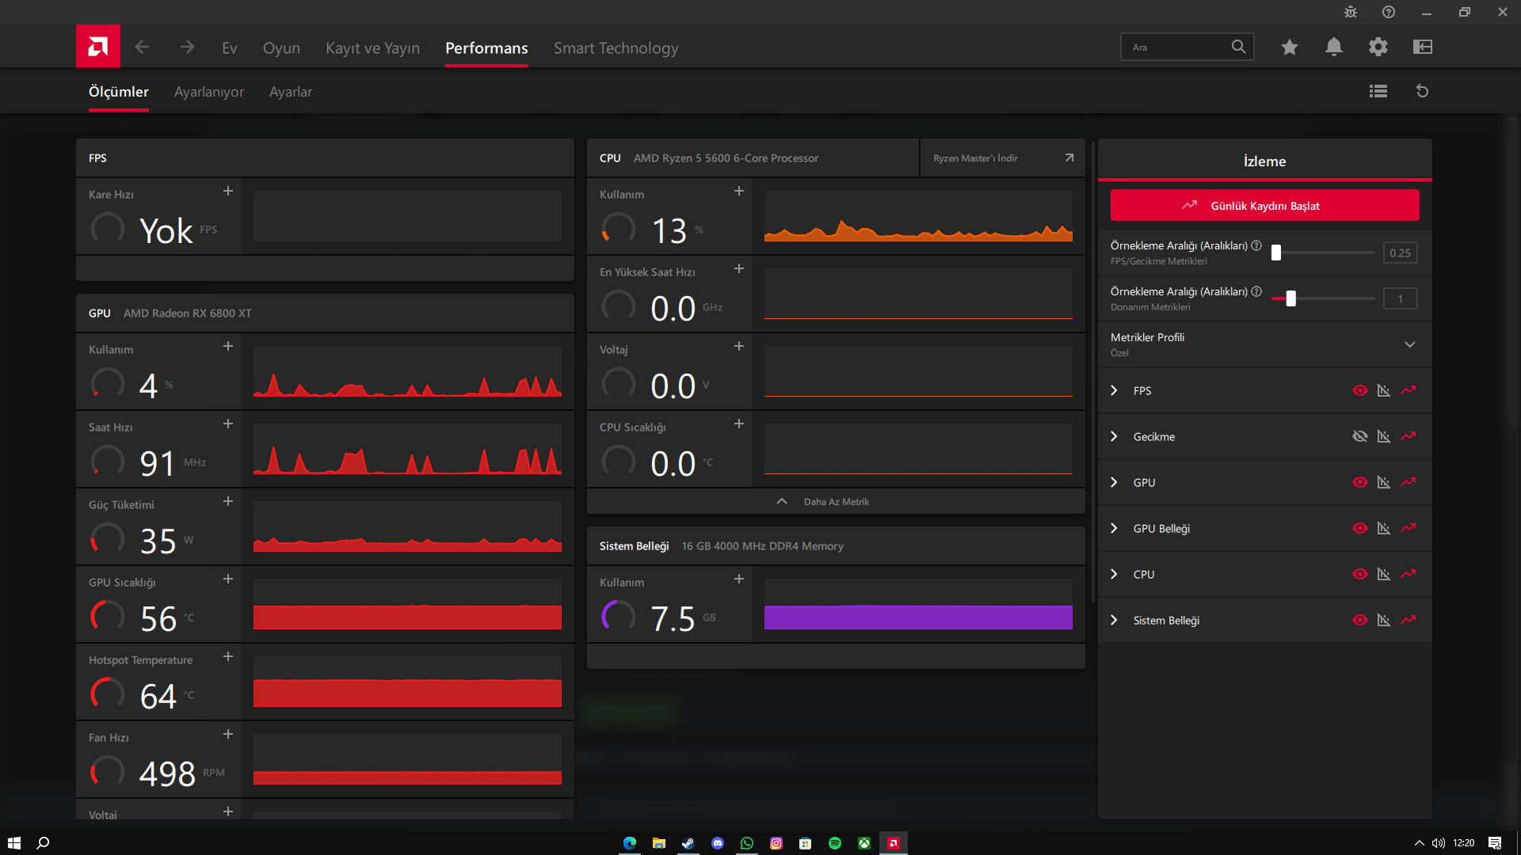Open settings gear icon

tap(1378, 47)
